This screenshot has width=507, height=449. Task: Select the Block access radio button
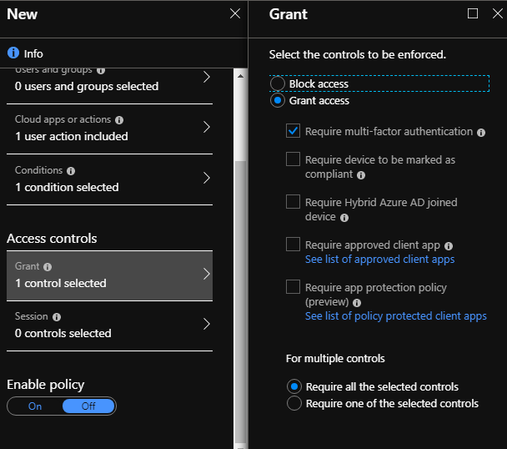coord(278,84)
